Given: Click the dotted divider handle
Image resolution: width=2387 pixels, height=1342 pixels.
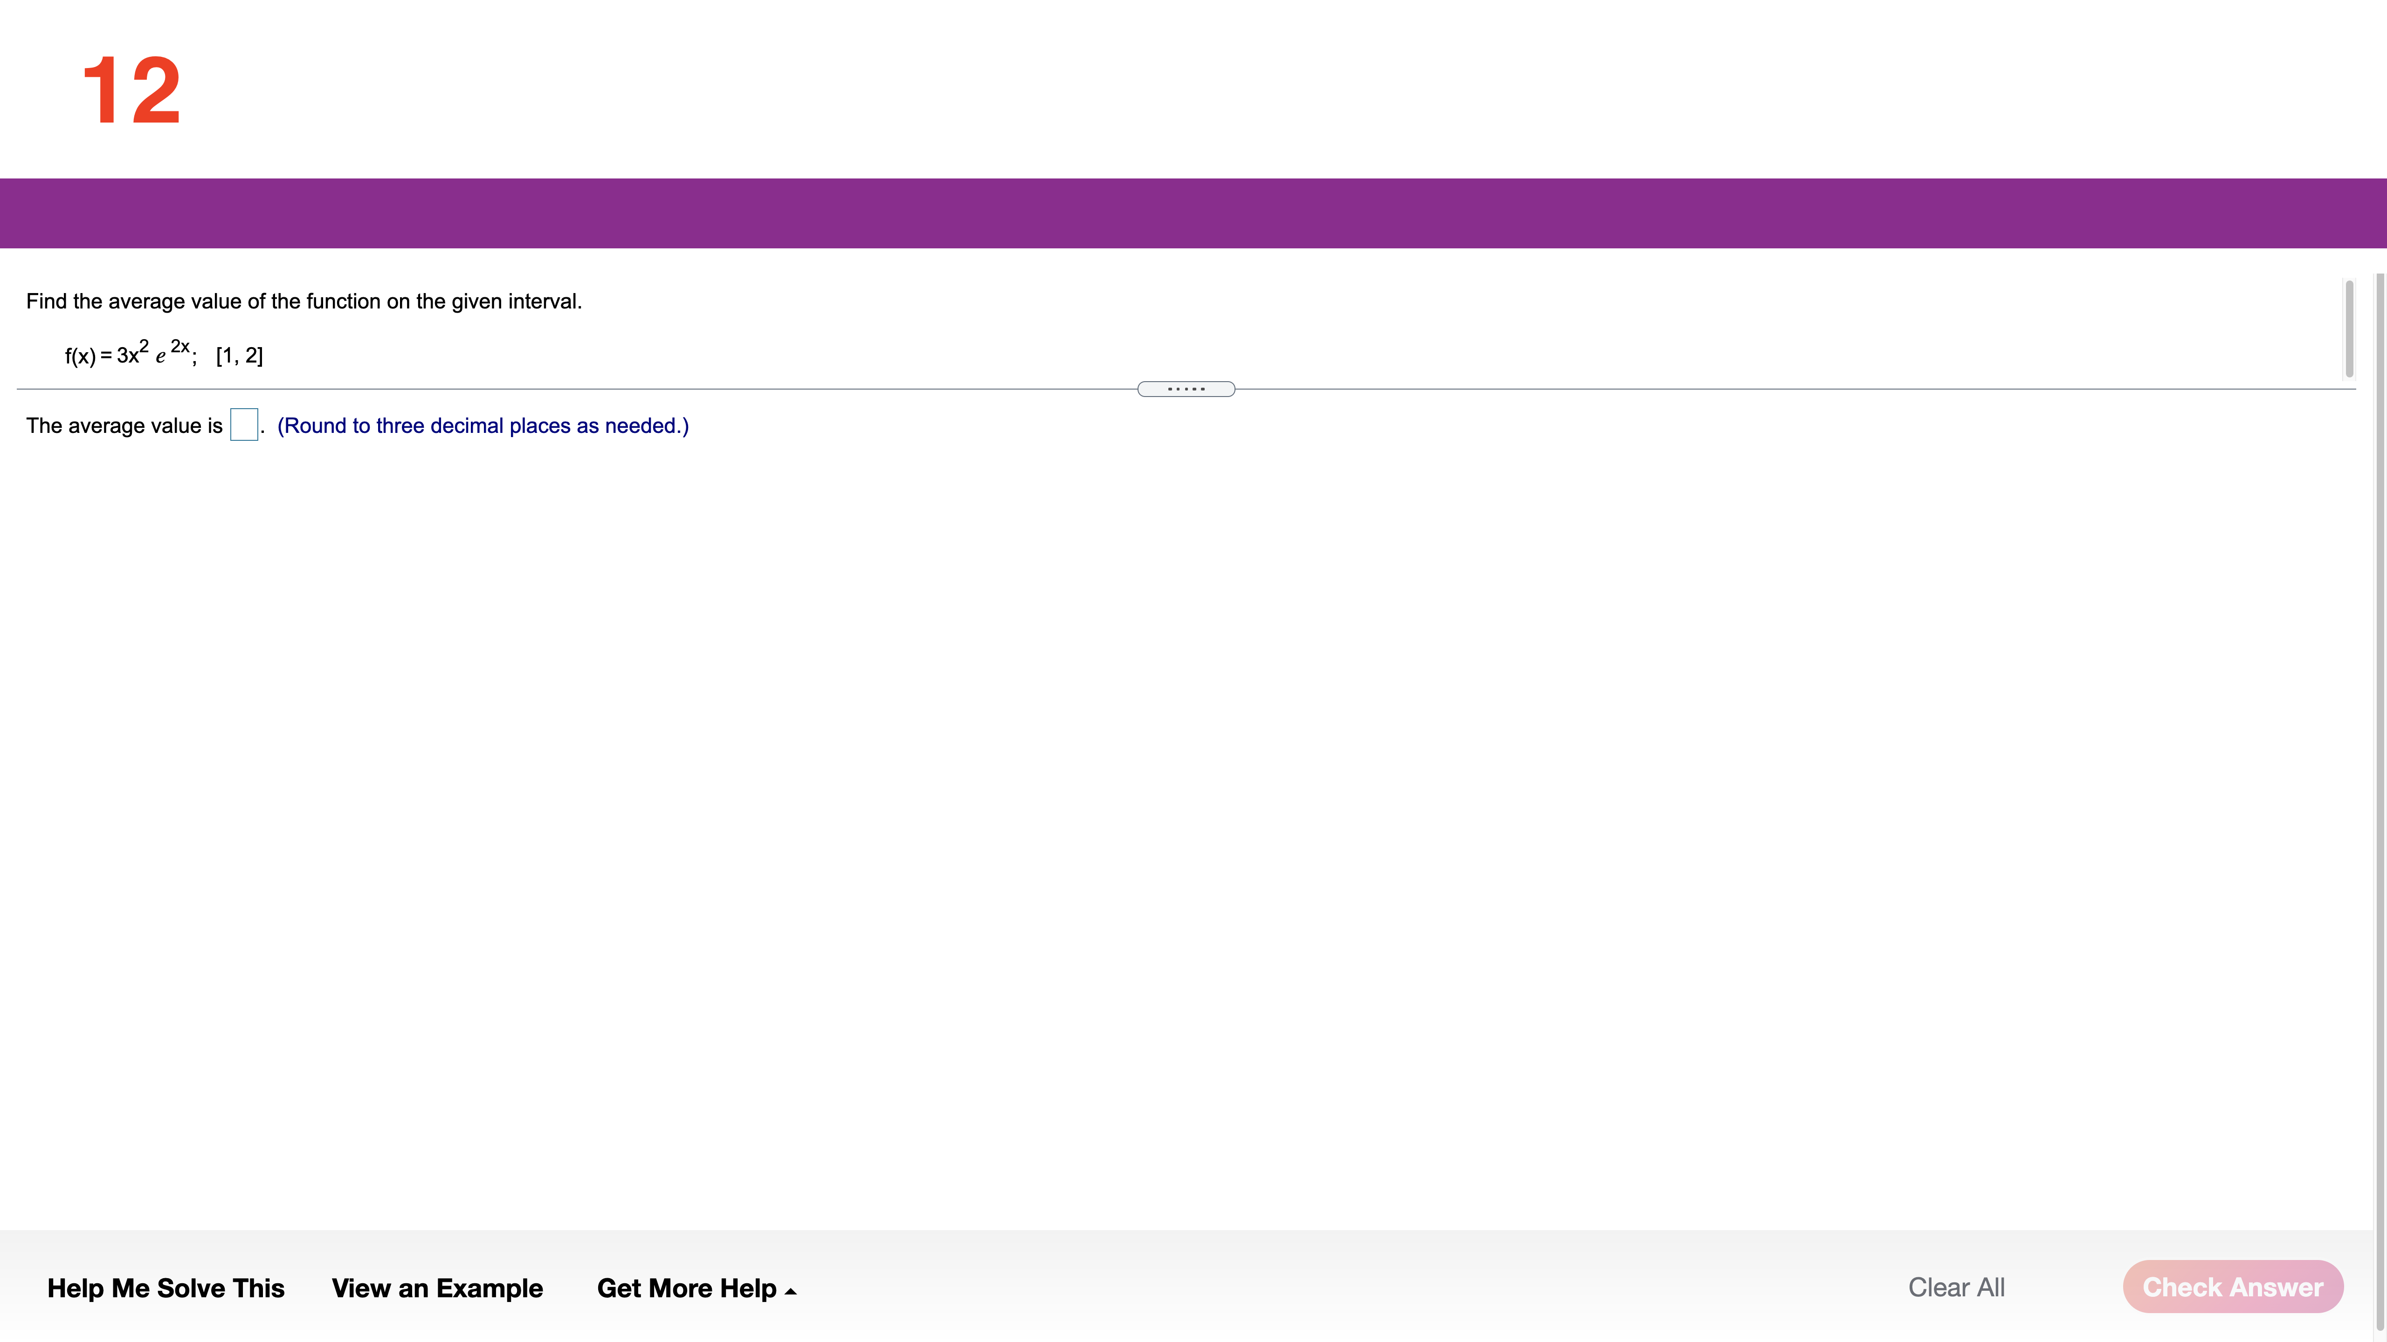Looking at the screenshot, I should 1185,389.
